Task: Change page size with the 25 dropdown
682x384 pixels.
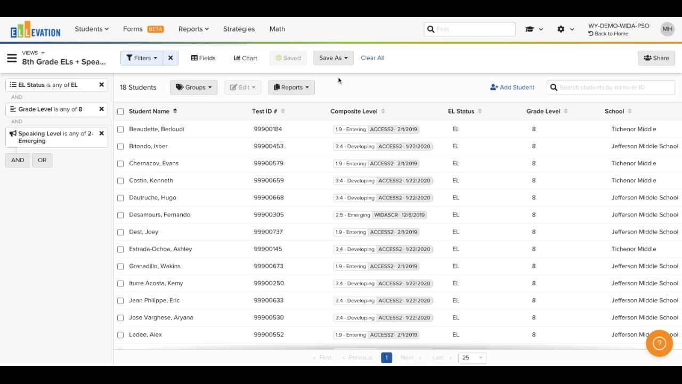Action: [x=472, y=358]
